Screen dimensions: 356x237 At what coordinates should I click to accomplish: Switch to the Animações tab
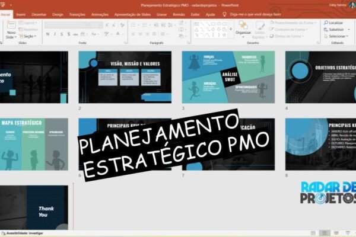coord(100,14)
